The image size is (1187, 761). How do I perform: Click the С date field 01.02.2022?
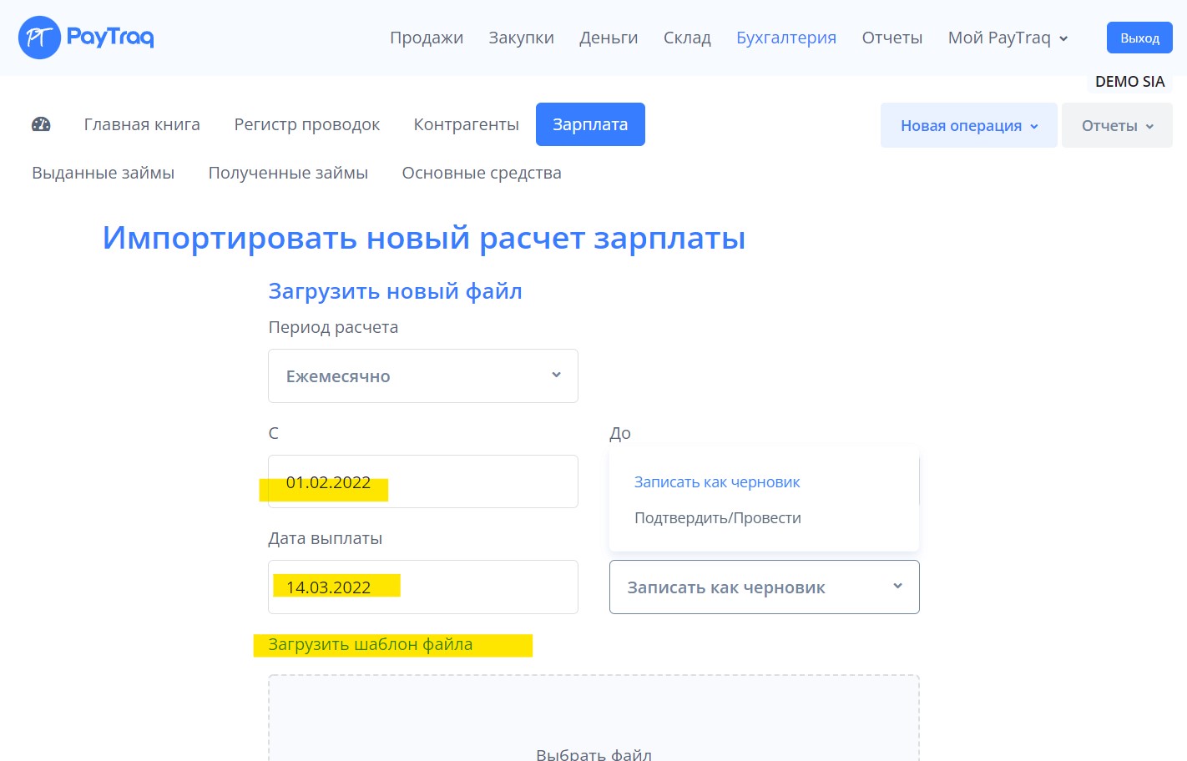pyautogui.click(x=423, y=481)
